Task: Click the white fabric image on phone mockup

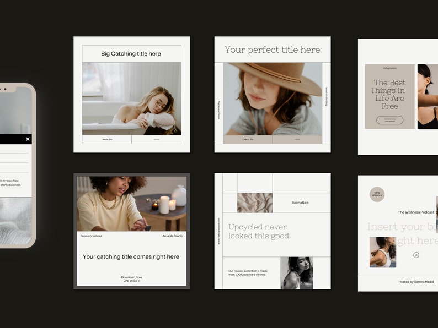Action: coord(16,222)
